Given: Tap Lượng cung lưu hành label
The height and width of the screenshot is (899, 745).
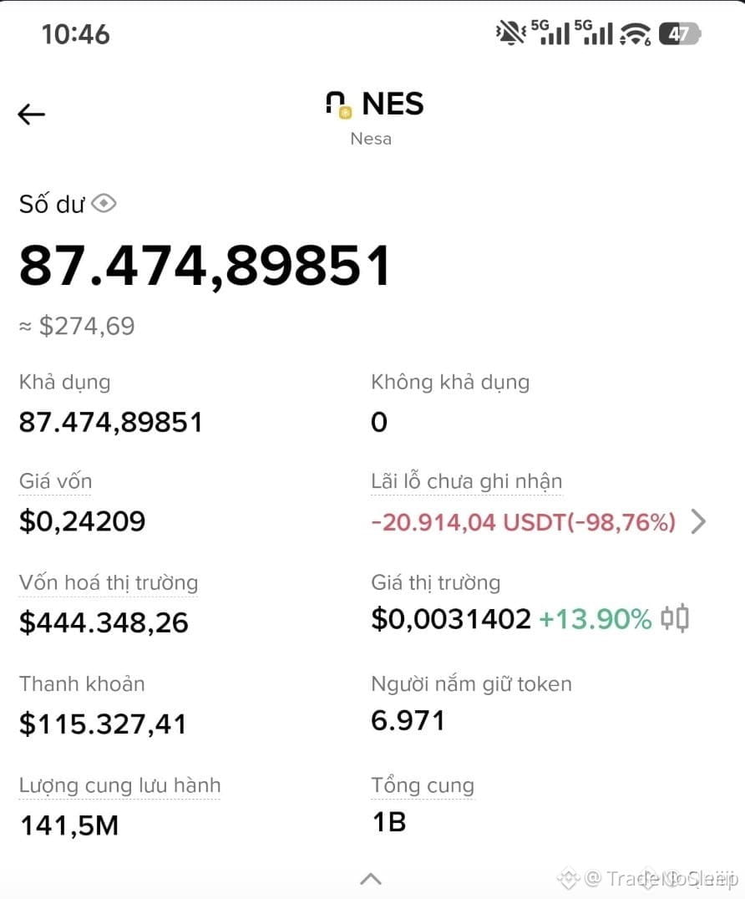Looking at the screenshot, I should coord(119,785).
